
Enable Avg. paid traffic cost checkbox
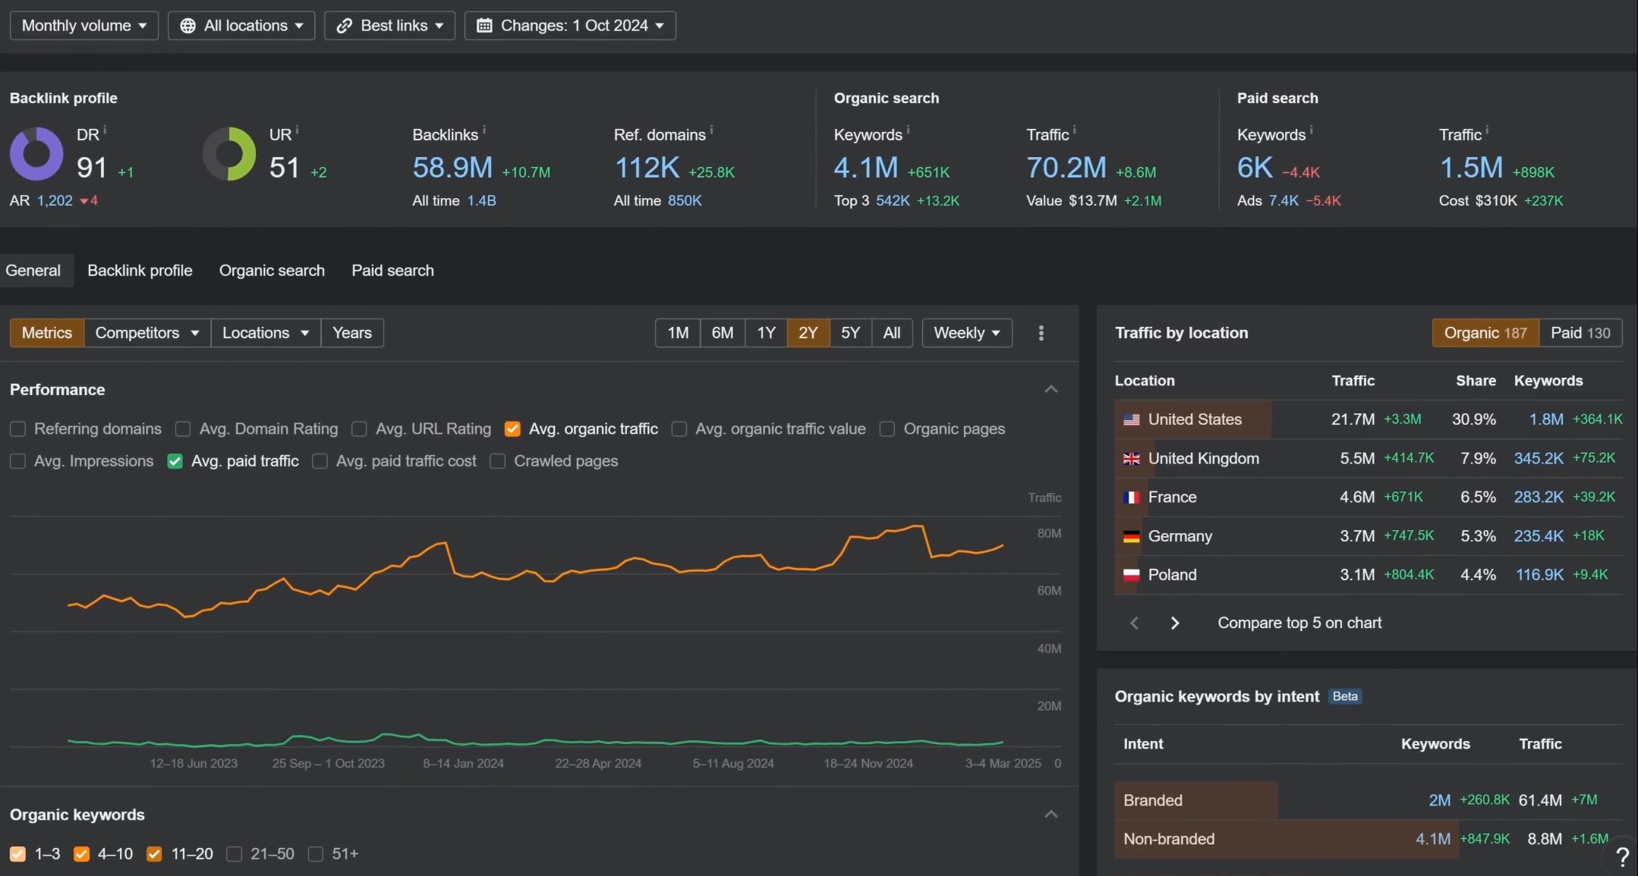point(320,461)
